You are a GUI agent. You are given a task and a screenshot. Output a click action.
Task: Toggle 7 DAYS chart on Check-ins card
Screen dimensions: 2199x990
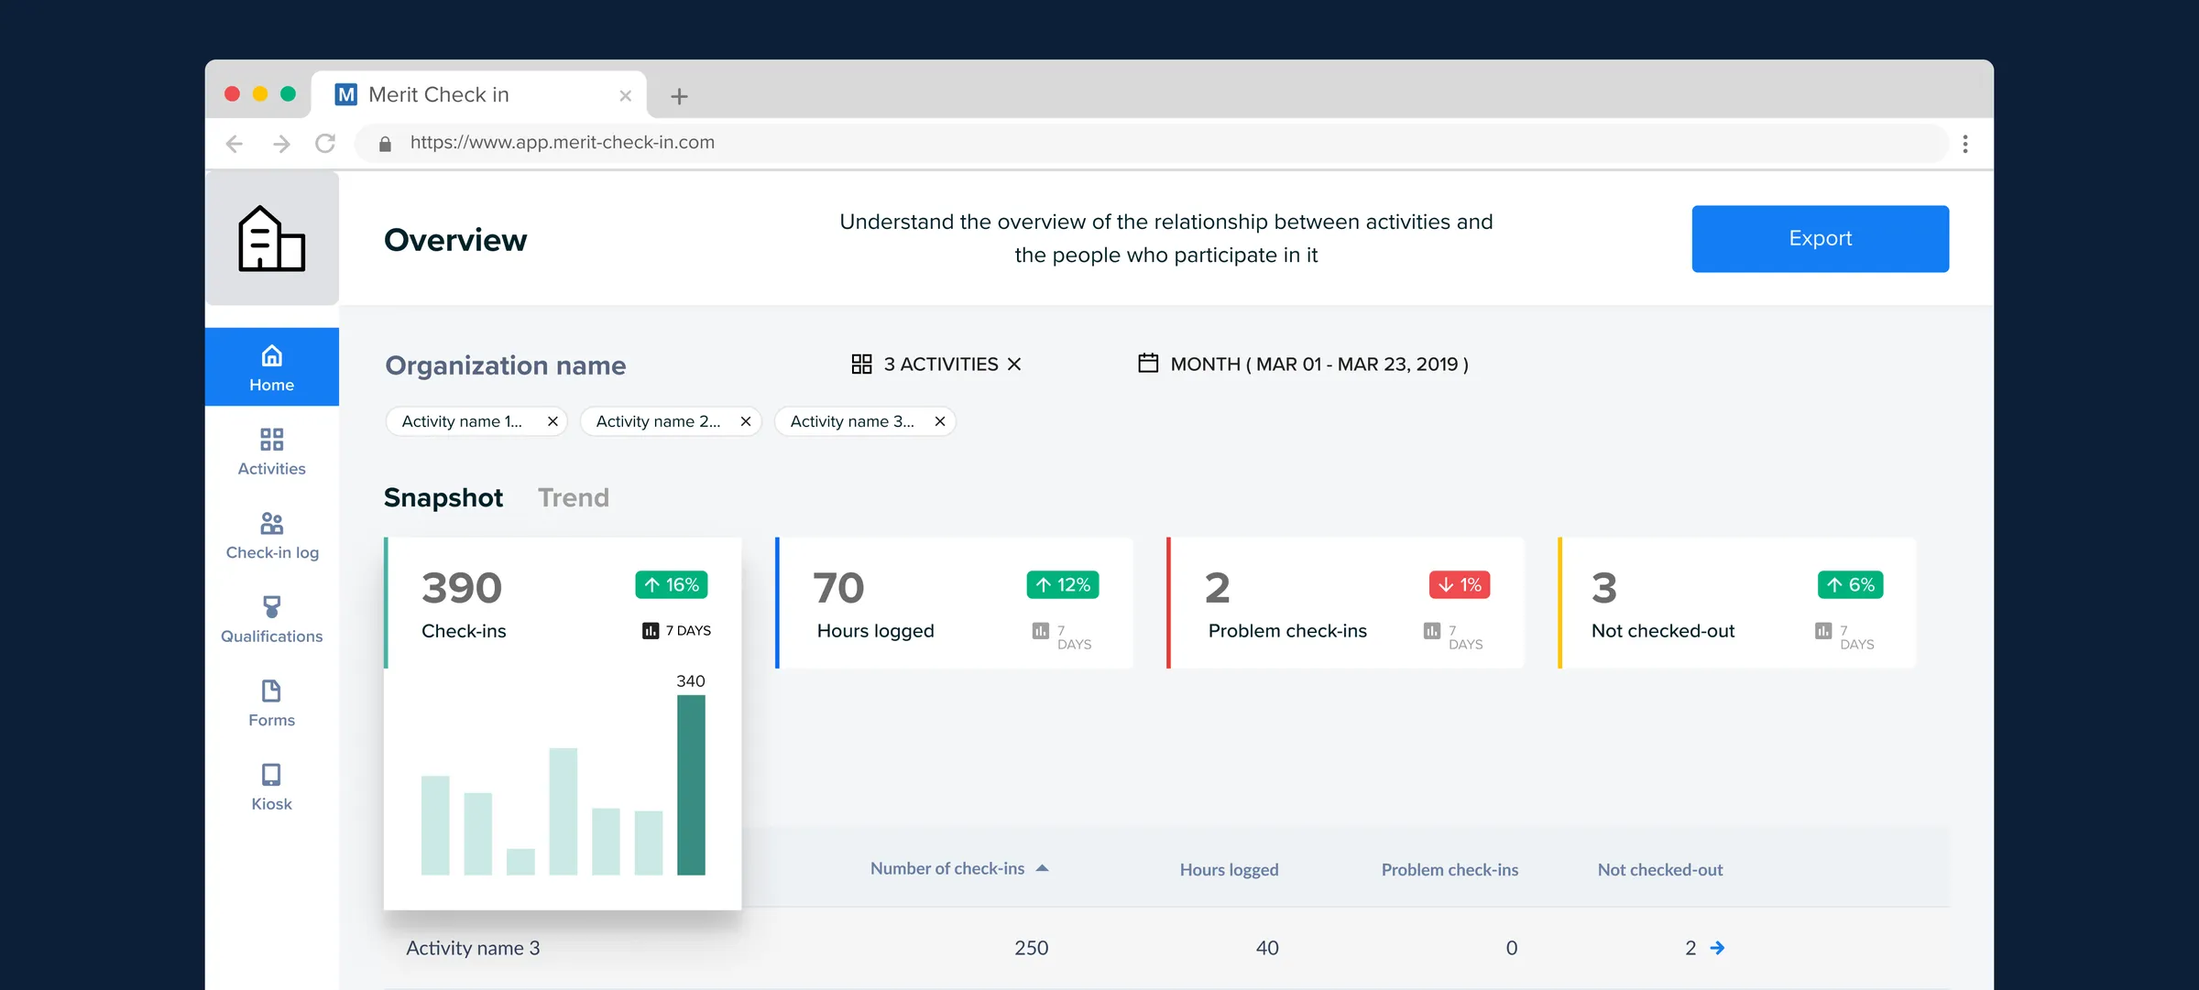pos(676,630)
